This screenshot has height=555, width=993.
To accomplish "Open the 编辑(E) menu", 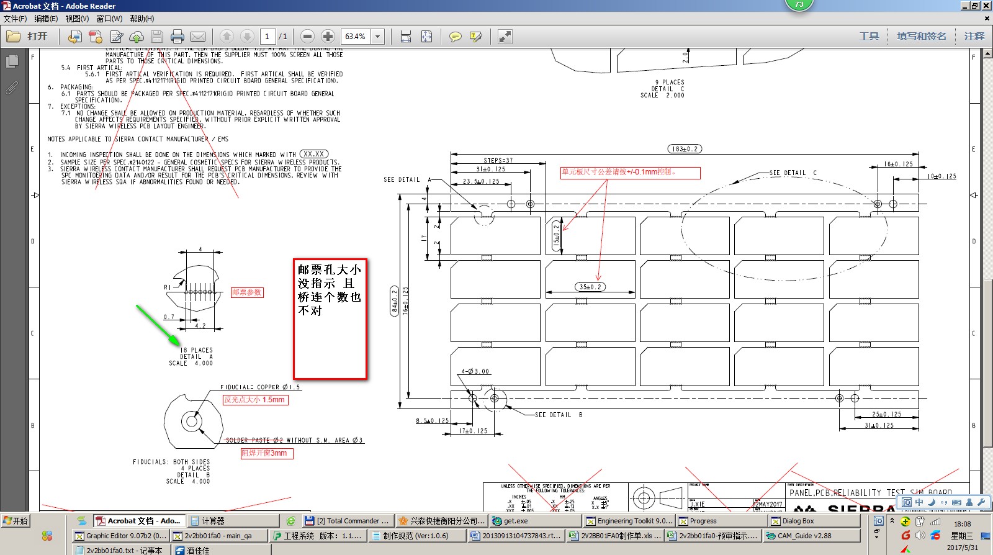I will pyautogui.click(x=47, y=19).
